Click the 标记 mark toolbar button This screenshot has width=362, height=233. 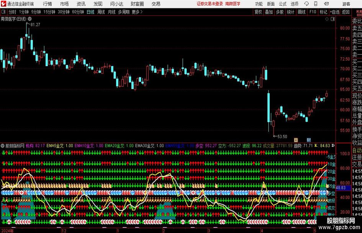[x=323, y=12]
